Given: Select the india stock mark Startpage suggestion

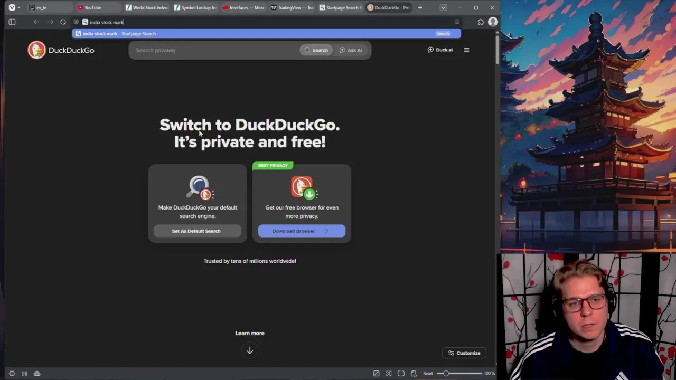Looking at the screenshot, I should coord(267,34).
